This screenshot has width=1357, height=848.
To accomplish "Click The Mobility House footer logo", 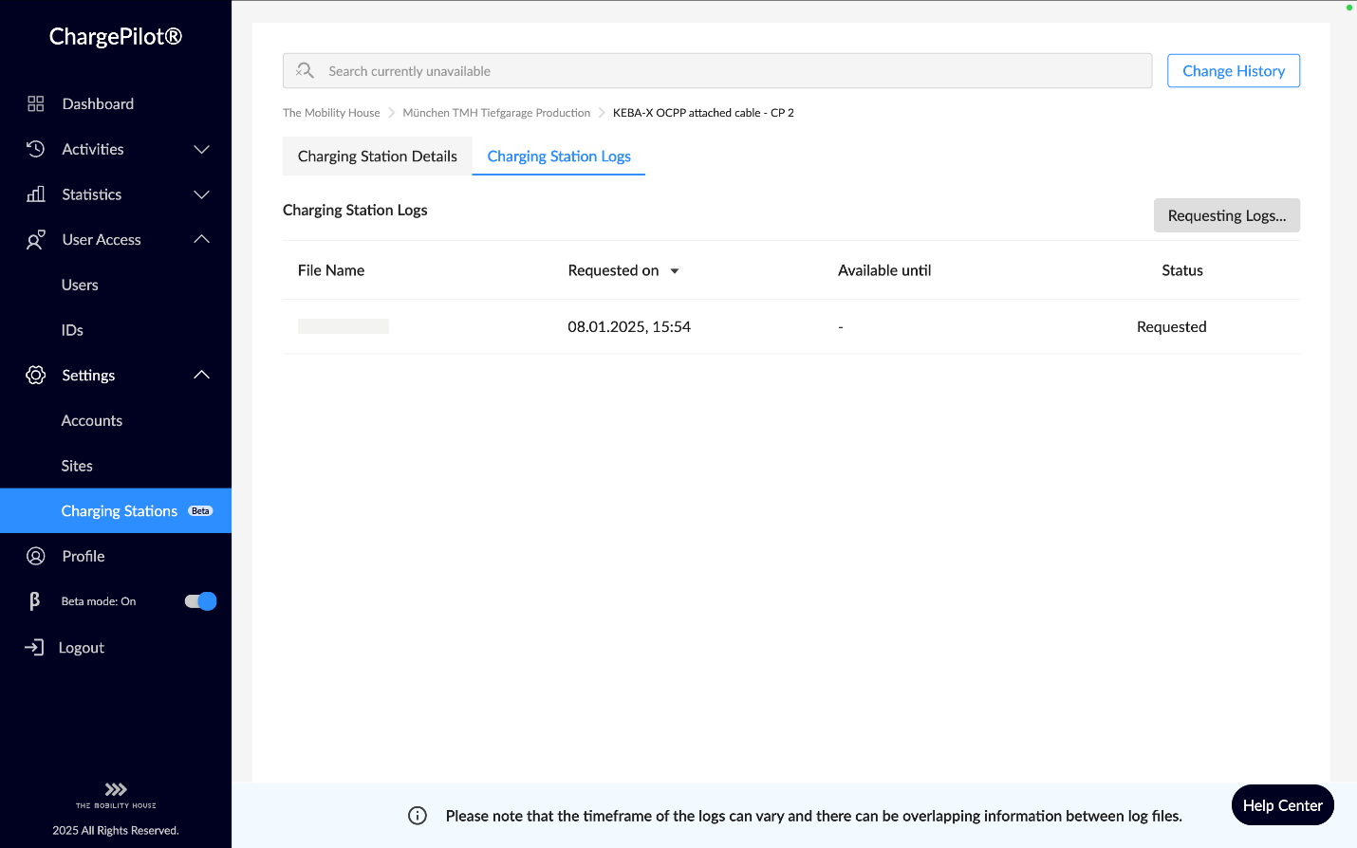I will (x=116, y=796).
